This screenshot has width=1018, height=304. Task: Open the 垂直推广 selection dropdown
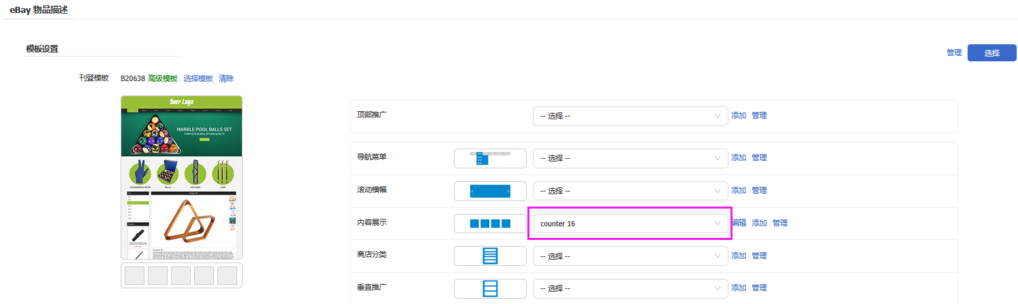point(630,288)
